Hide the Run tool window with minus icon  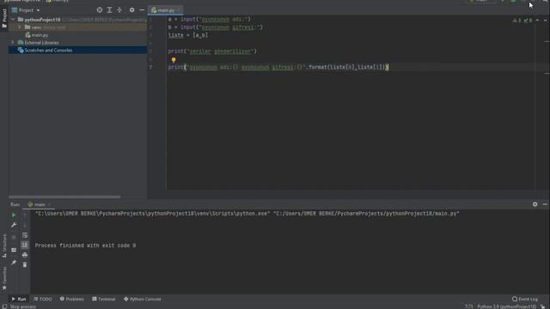545,204
